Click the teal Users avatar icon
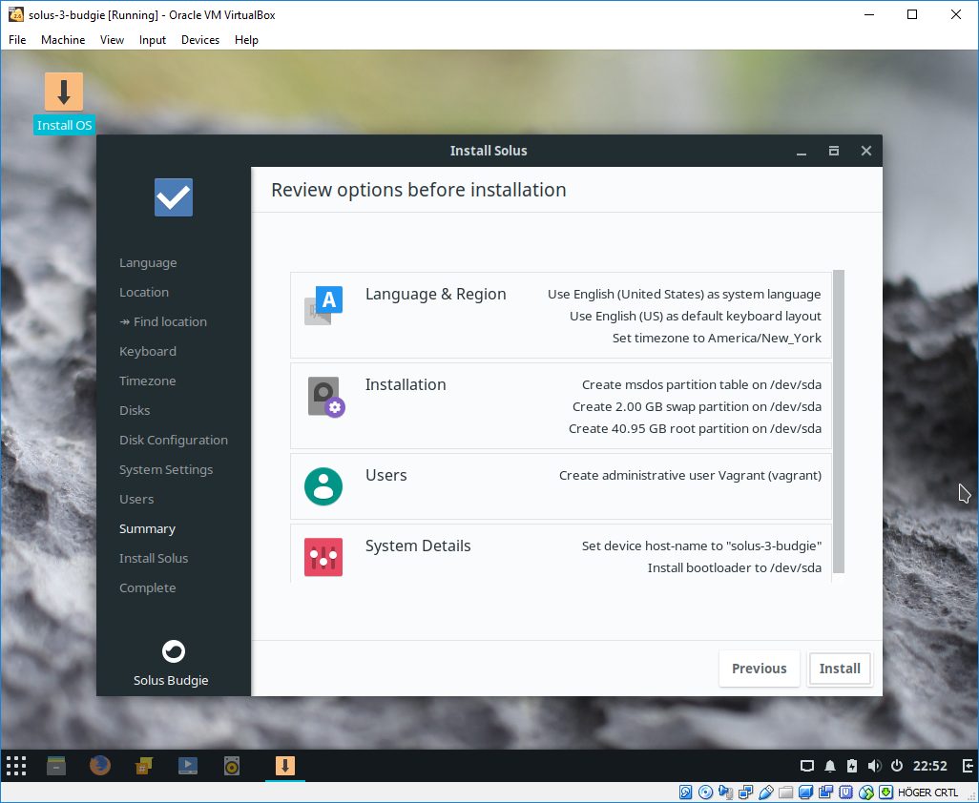Screen dimensions: 979x803 pyautogui.click(x=323, y=486)
